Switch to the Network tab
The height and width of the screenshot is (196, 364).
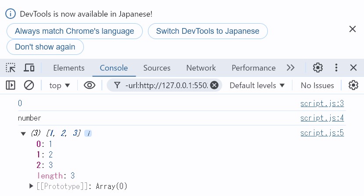[x=201, y=68]
